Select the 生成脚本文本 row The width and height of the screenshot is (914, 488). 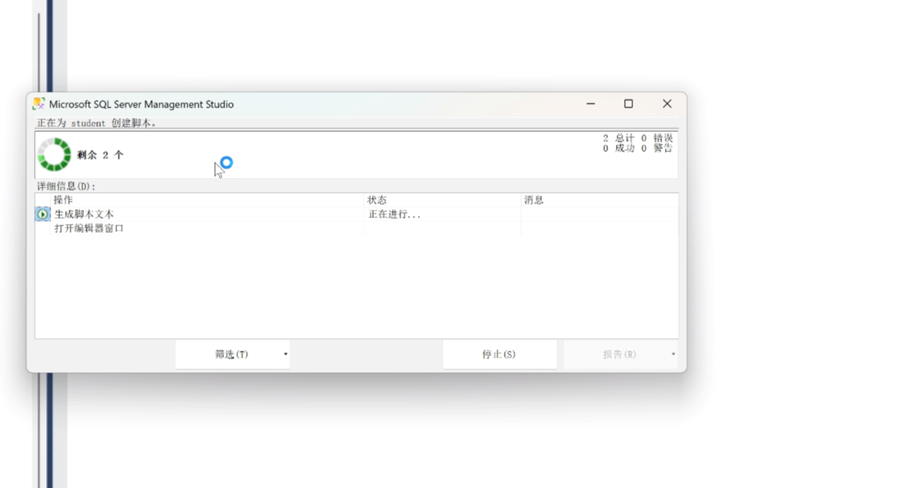(x=357, y=214)
